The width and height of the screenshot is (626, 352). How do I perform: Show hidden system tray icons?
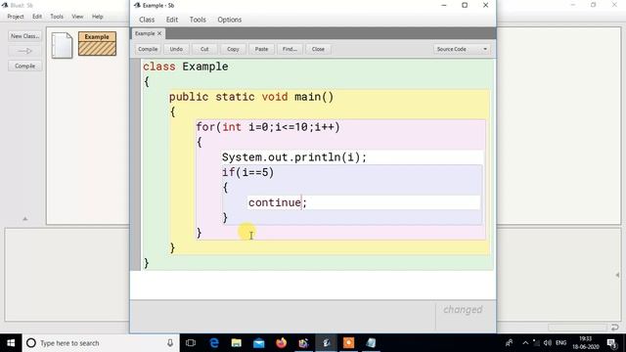click(x=525, y=343)
